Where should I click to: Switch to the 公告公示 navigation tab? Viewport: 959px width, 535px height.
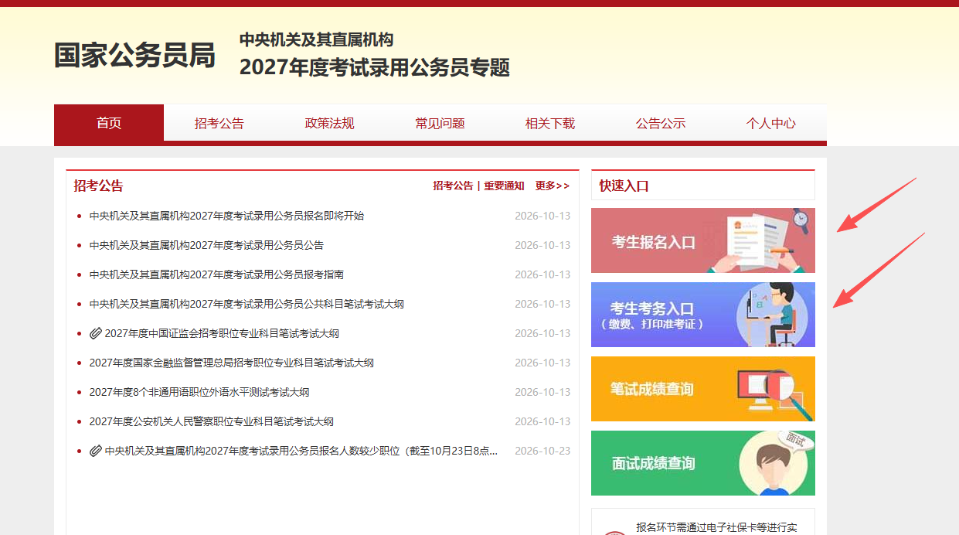(661, 123)
